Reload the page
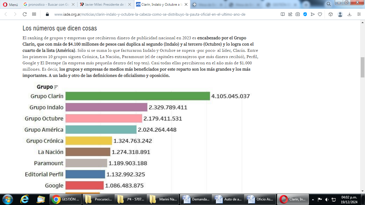 coord(25,14)
